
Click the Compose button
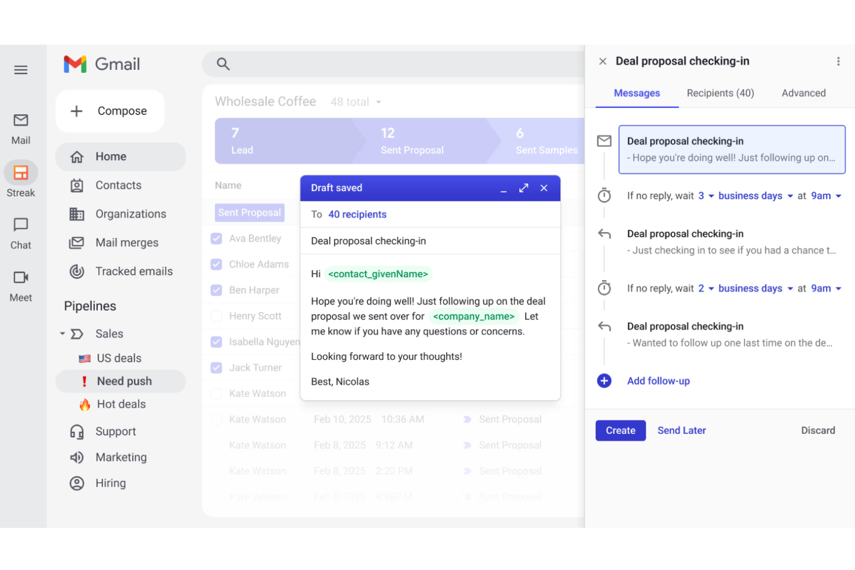click(x=110, y=111)
